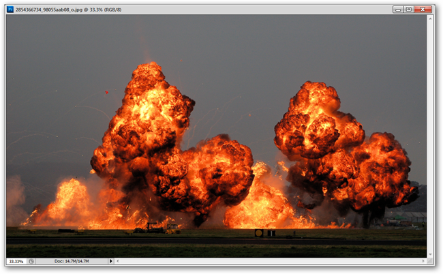Click the 33.33% zoom level field

[x=16, y=261]
